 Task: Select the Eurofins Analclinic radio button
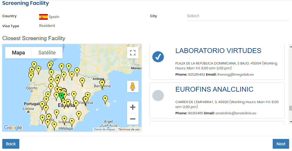[x=158, y=95]
